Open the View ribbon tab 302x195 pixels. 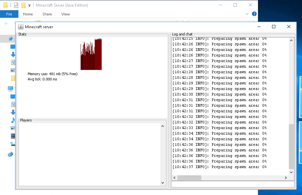point(65,14)
